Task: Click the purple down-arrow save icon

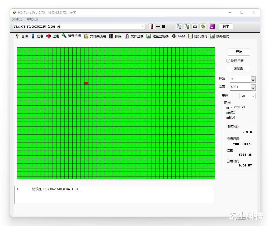Action: pyautogui.click(x=212, y=27)
